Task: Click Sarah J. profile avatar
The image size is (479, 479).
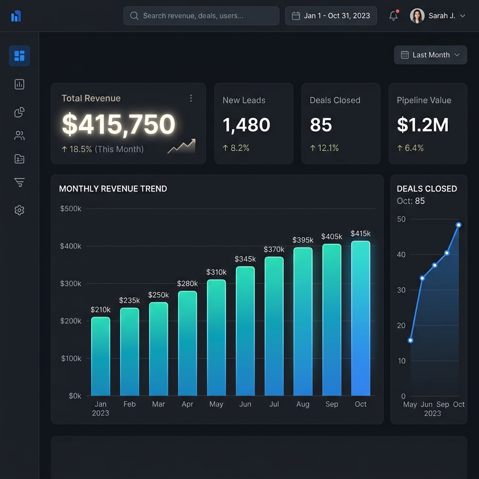Action: [x=417, y=15]
